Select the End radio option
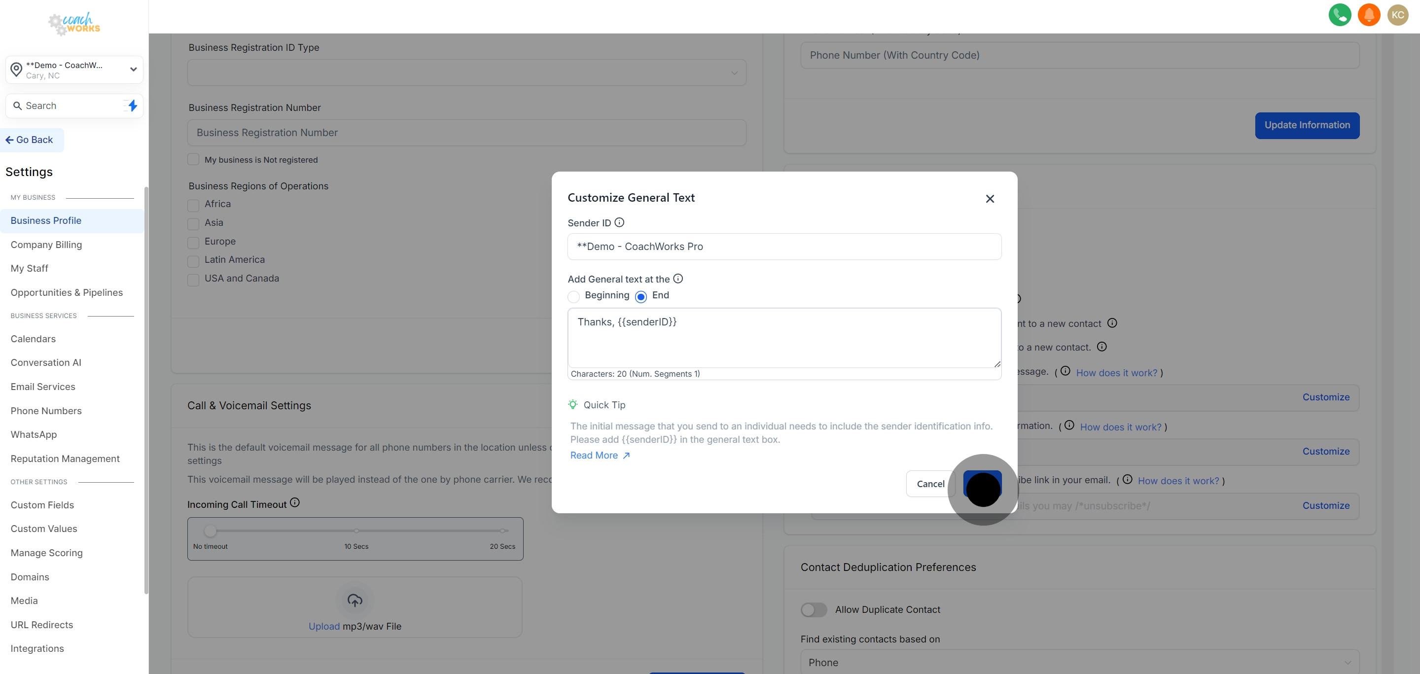Image resolution: width=1420 pixels, height=674 pixels. pyautogui.click(x=640, y=296)
